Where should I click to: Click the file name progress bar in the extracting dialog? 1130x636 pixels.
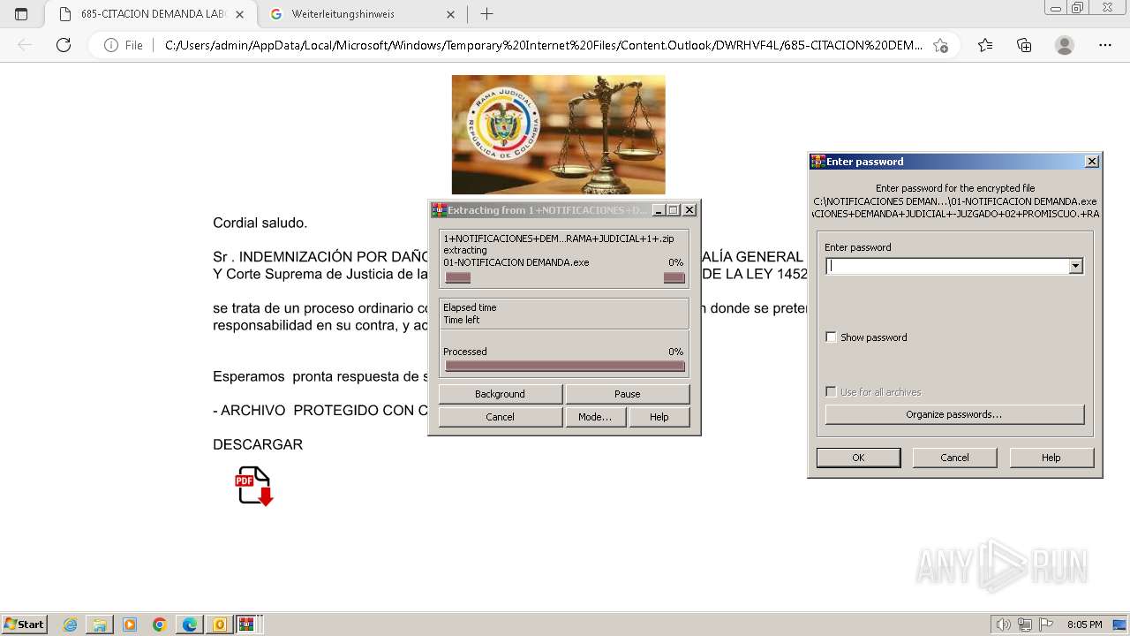coord(565,277)
